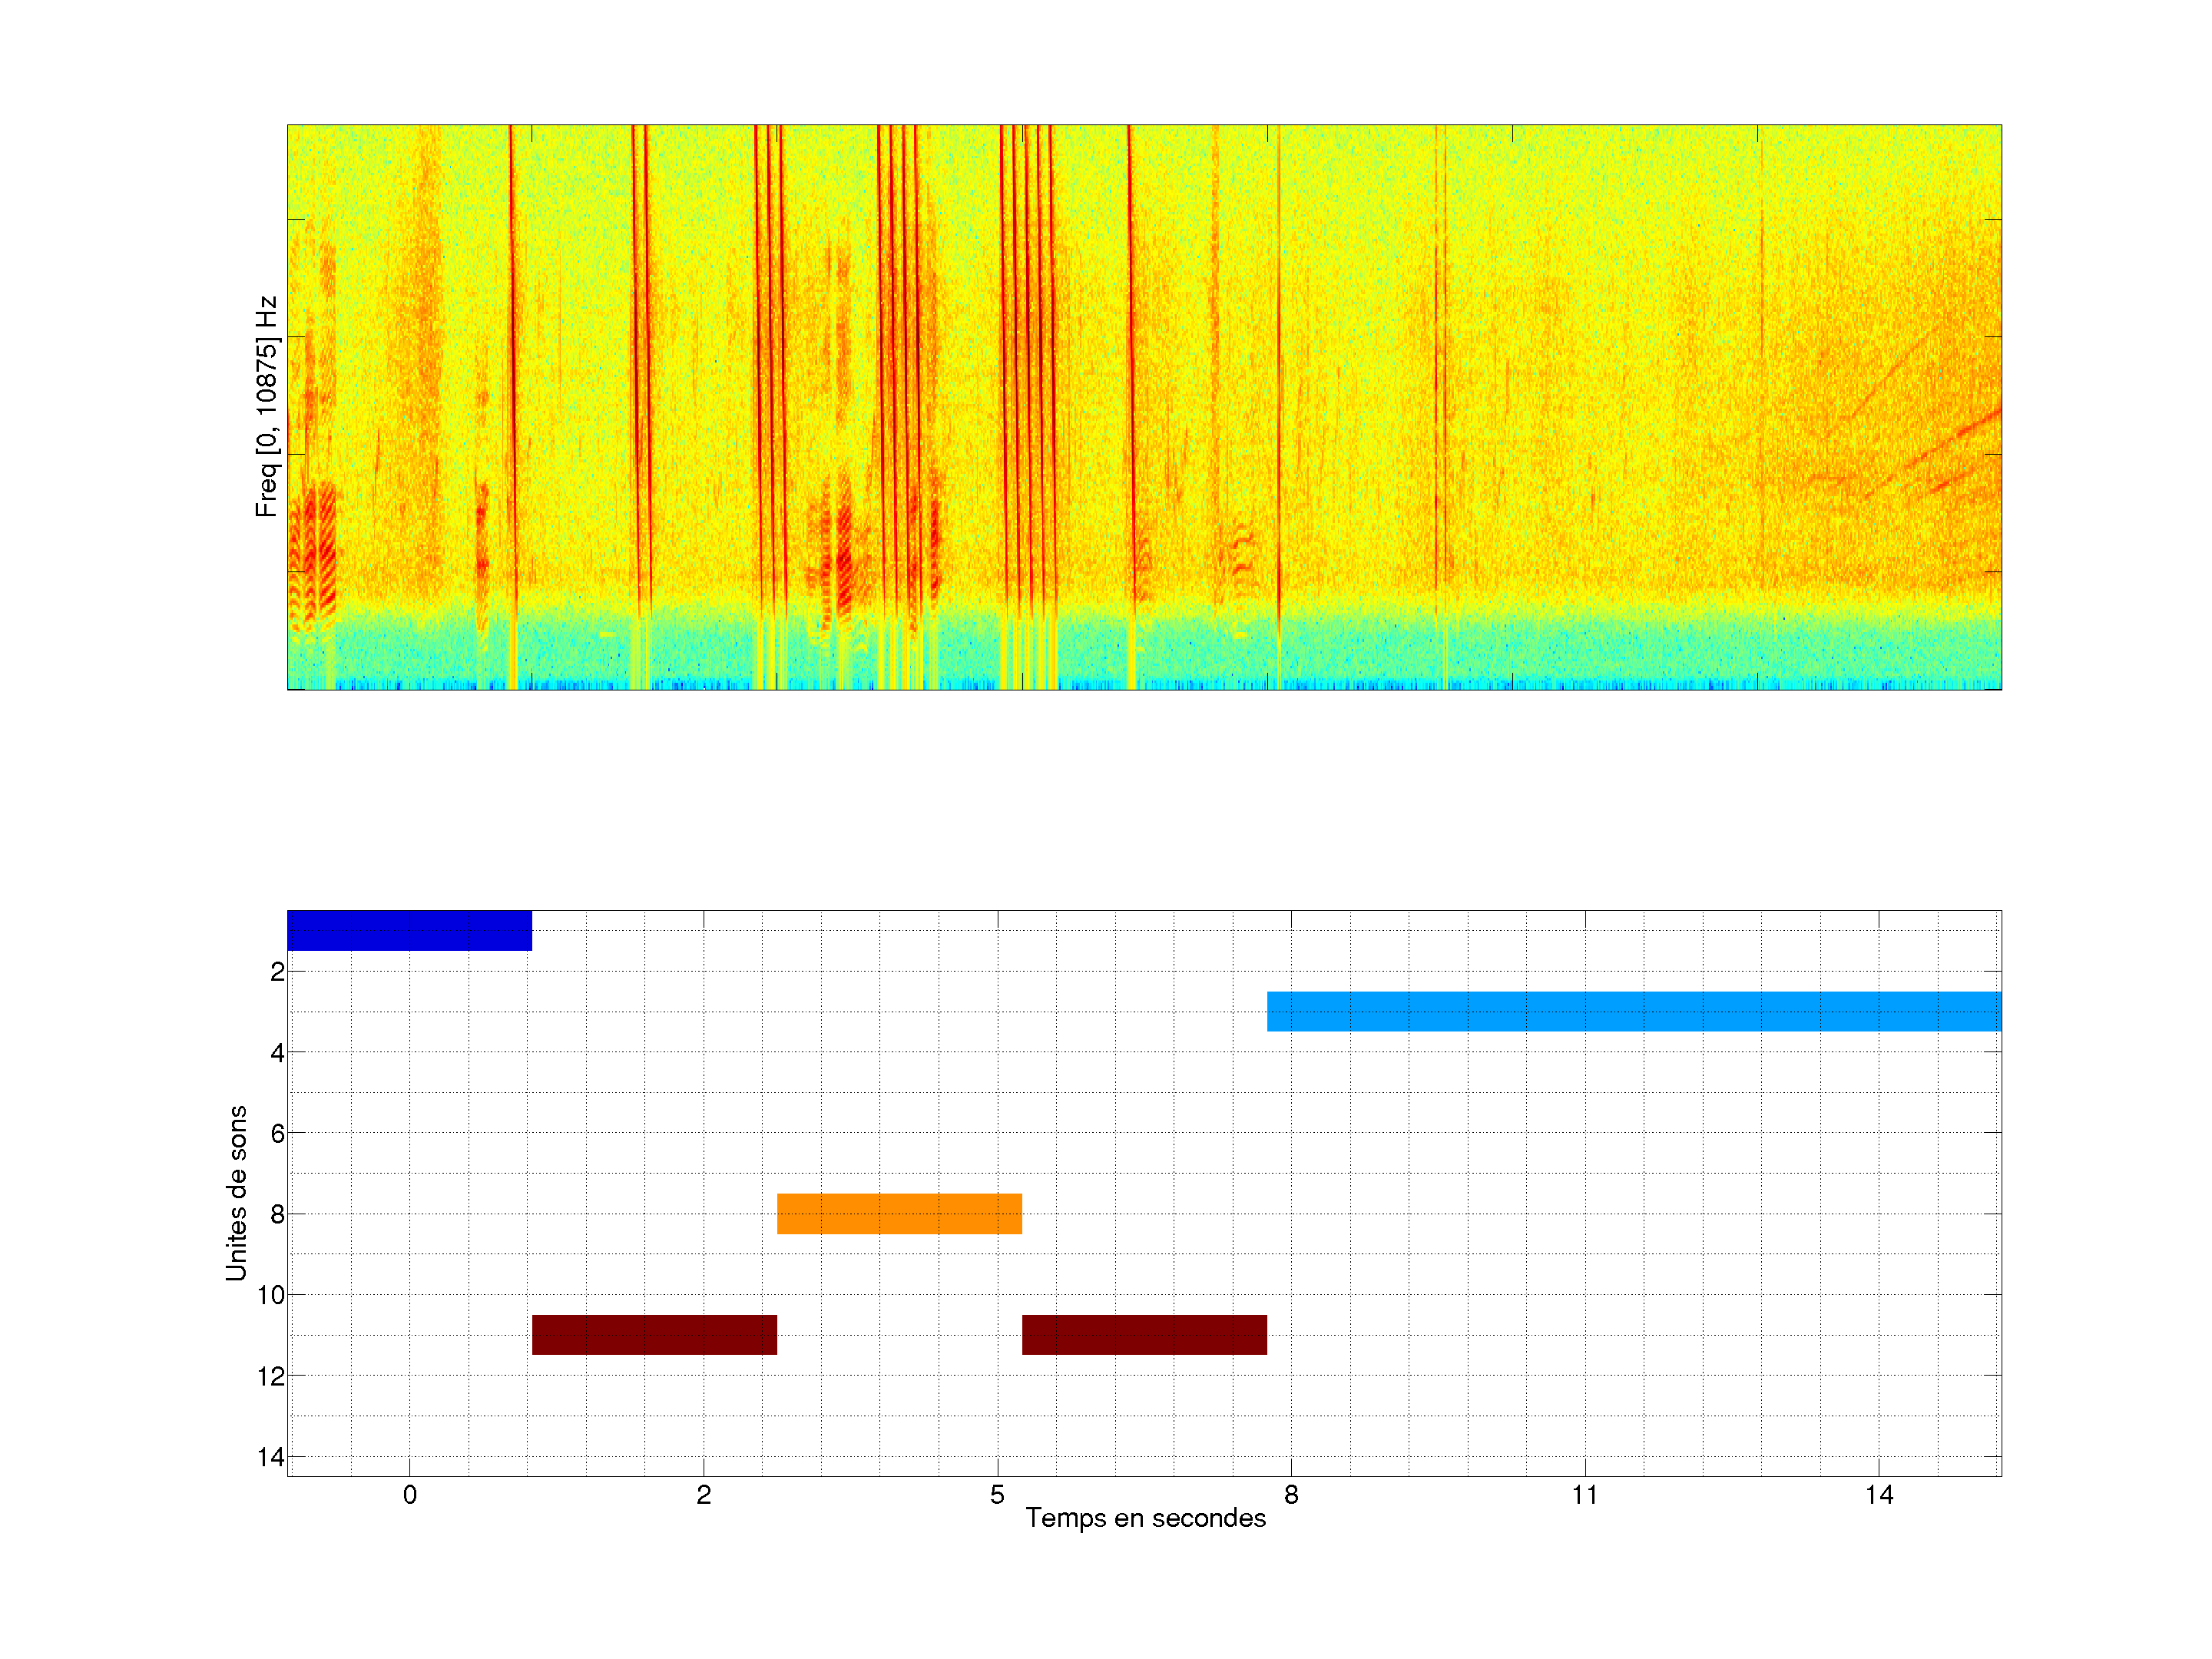Click the 'Unites de sons' y-axis label
The width and height of the screenshot is (2212, 1659).
point(236,1192)
